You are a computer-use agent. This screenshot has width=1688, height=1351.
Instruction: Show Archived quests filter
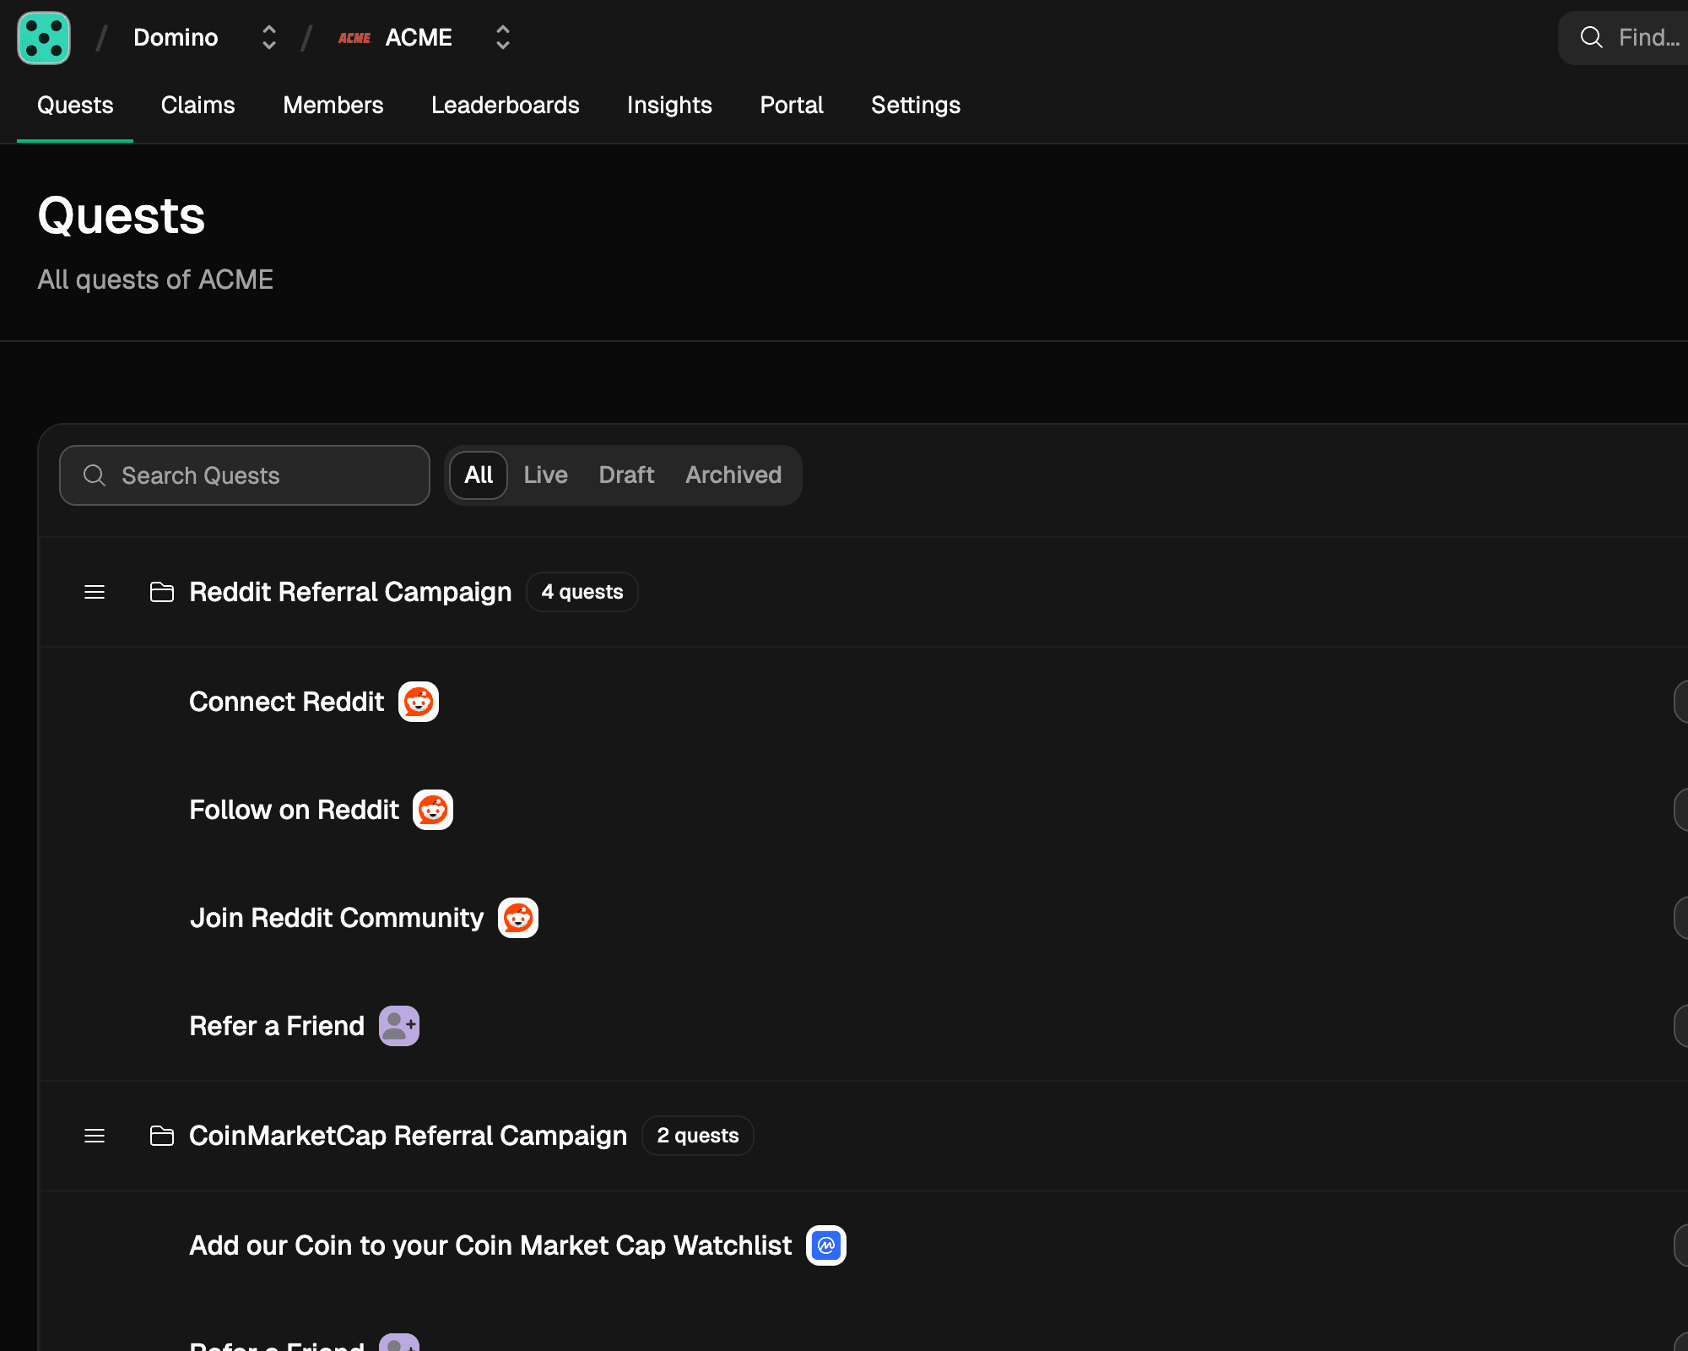[x=733, y=475]
